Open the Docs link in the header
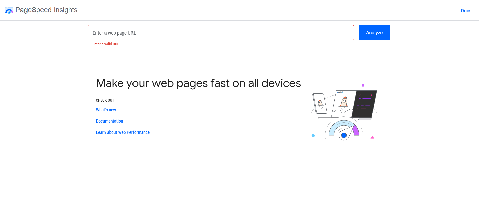This screenshot has width=479, height=218. pyautogui.click(x=466, y=10)
